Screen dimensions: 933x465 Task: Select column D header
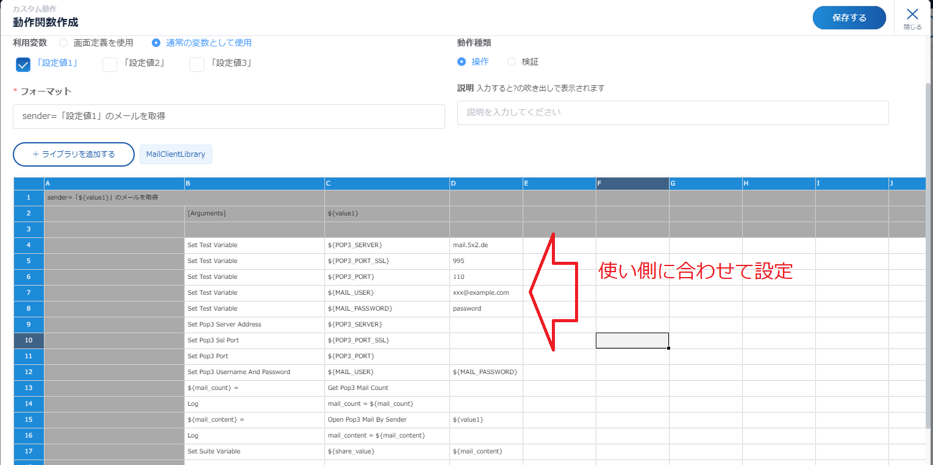(487, 184)
